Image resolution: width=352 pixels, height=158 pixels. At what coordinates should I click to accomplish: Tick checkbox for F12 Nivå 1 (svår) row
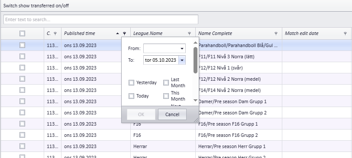coord(22,68)
